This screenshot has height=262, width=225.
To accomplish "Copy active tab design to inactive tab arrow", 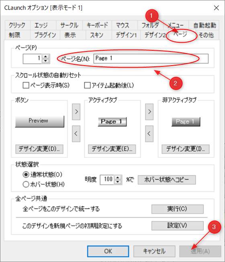I will (149, 112).
